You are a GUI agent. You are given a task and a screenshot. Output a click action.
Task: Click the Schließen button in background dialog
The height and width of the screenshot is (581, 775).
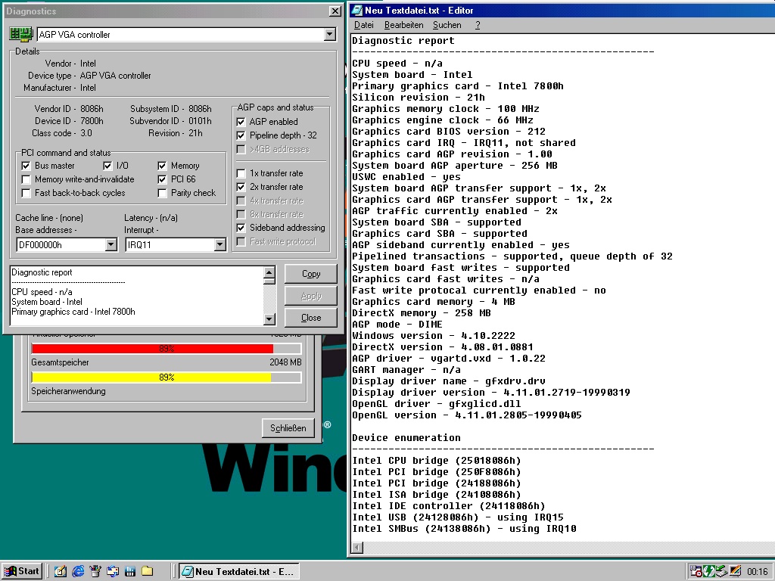click(x=288, y=428)
